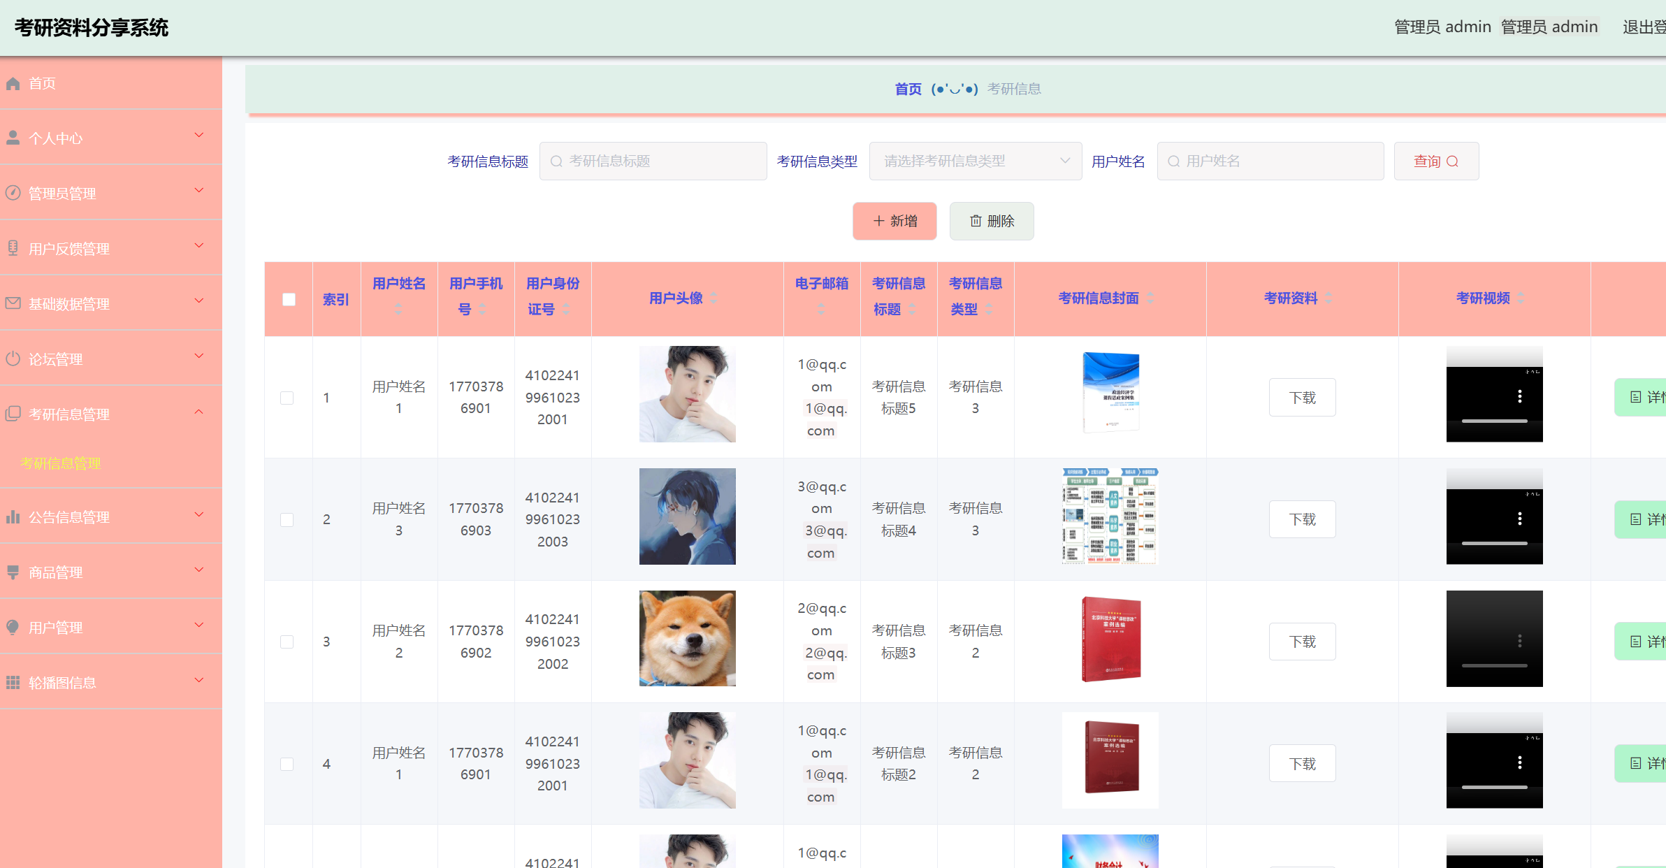
Task: Click the 个人中心 person icon
Action: 13,138
